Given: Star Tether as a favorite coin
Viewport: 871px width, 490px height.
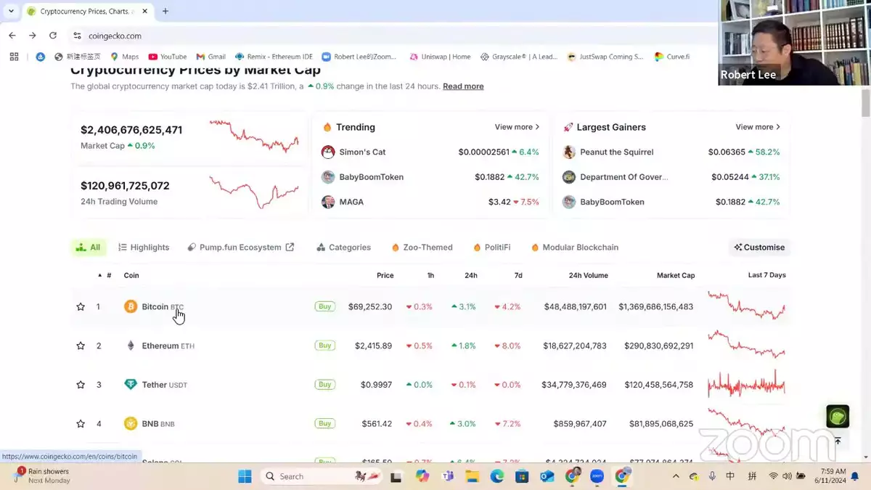Looking at the screenshot, I should click(81, 385).
